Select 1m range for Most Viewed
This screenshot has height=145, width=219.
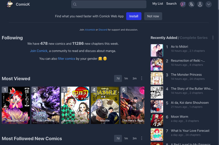point(126,79)
